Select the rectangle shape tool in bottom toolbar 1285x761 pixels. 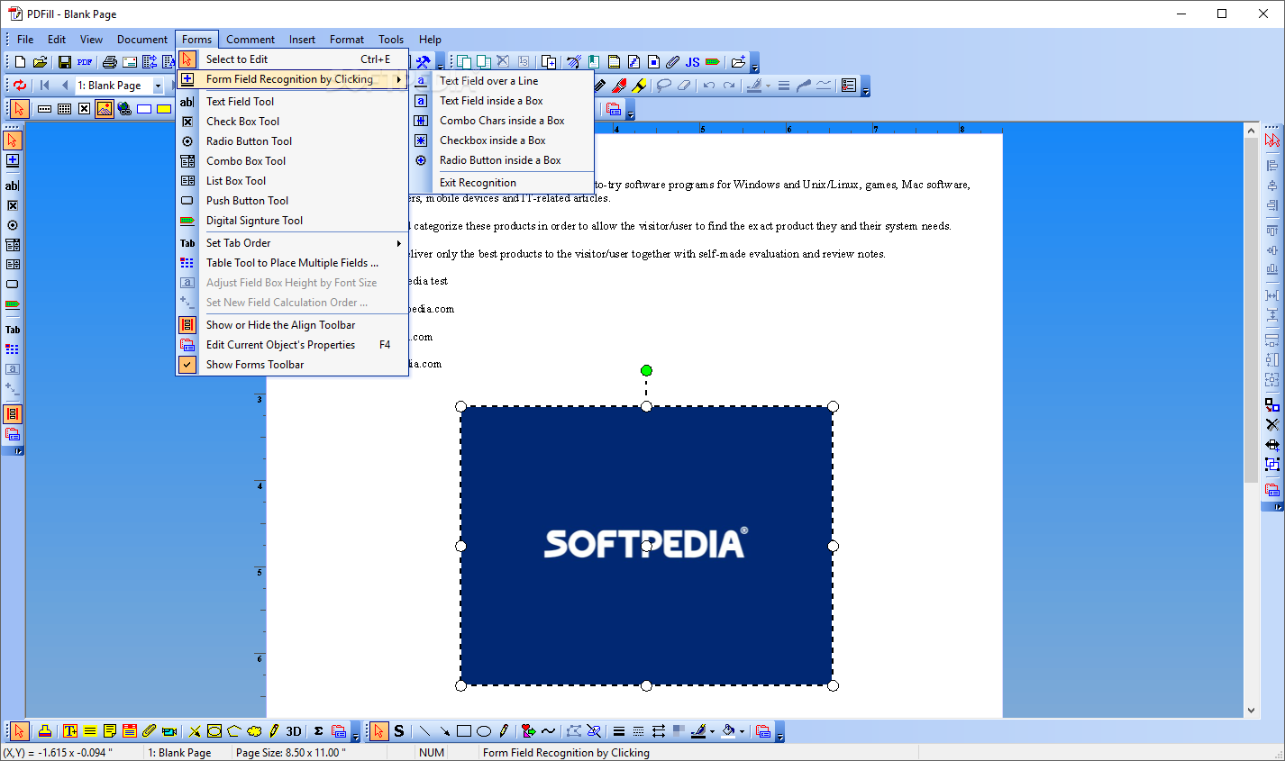pos(464,731)
